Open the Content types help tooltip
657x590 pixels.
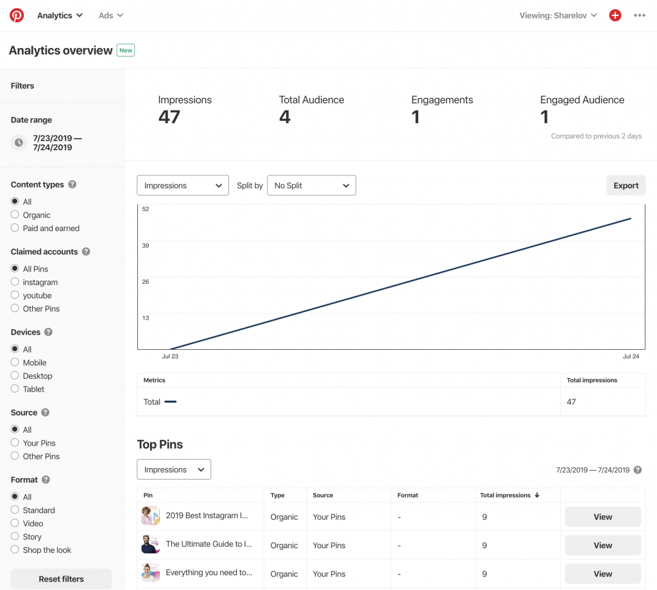tap(73, 184)
